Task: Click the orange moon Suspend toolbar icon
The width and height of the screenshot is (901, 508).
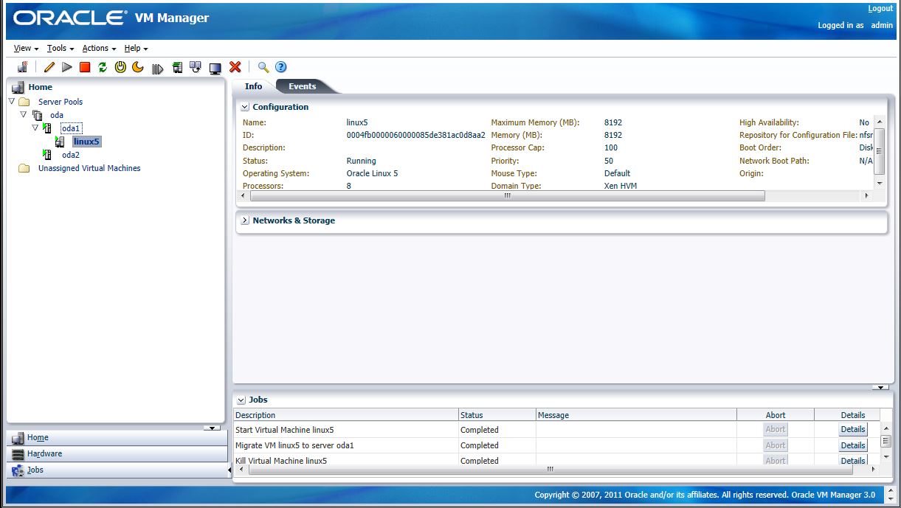Action: click(x=138, y=67)
